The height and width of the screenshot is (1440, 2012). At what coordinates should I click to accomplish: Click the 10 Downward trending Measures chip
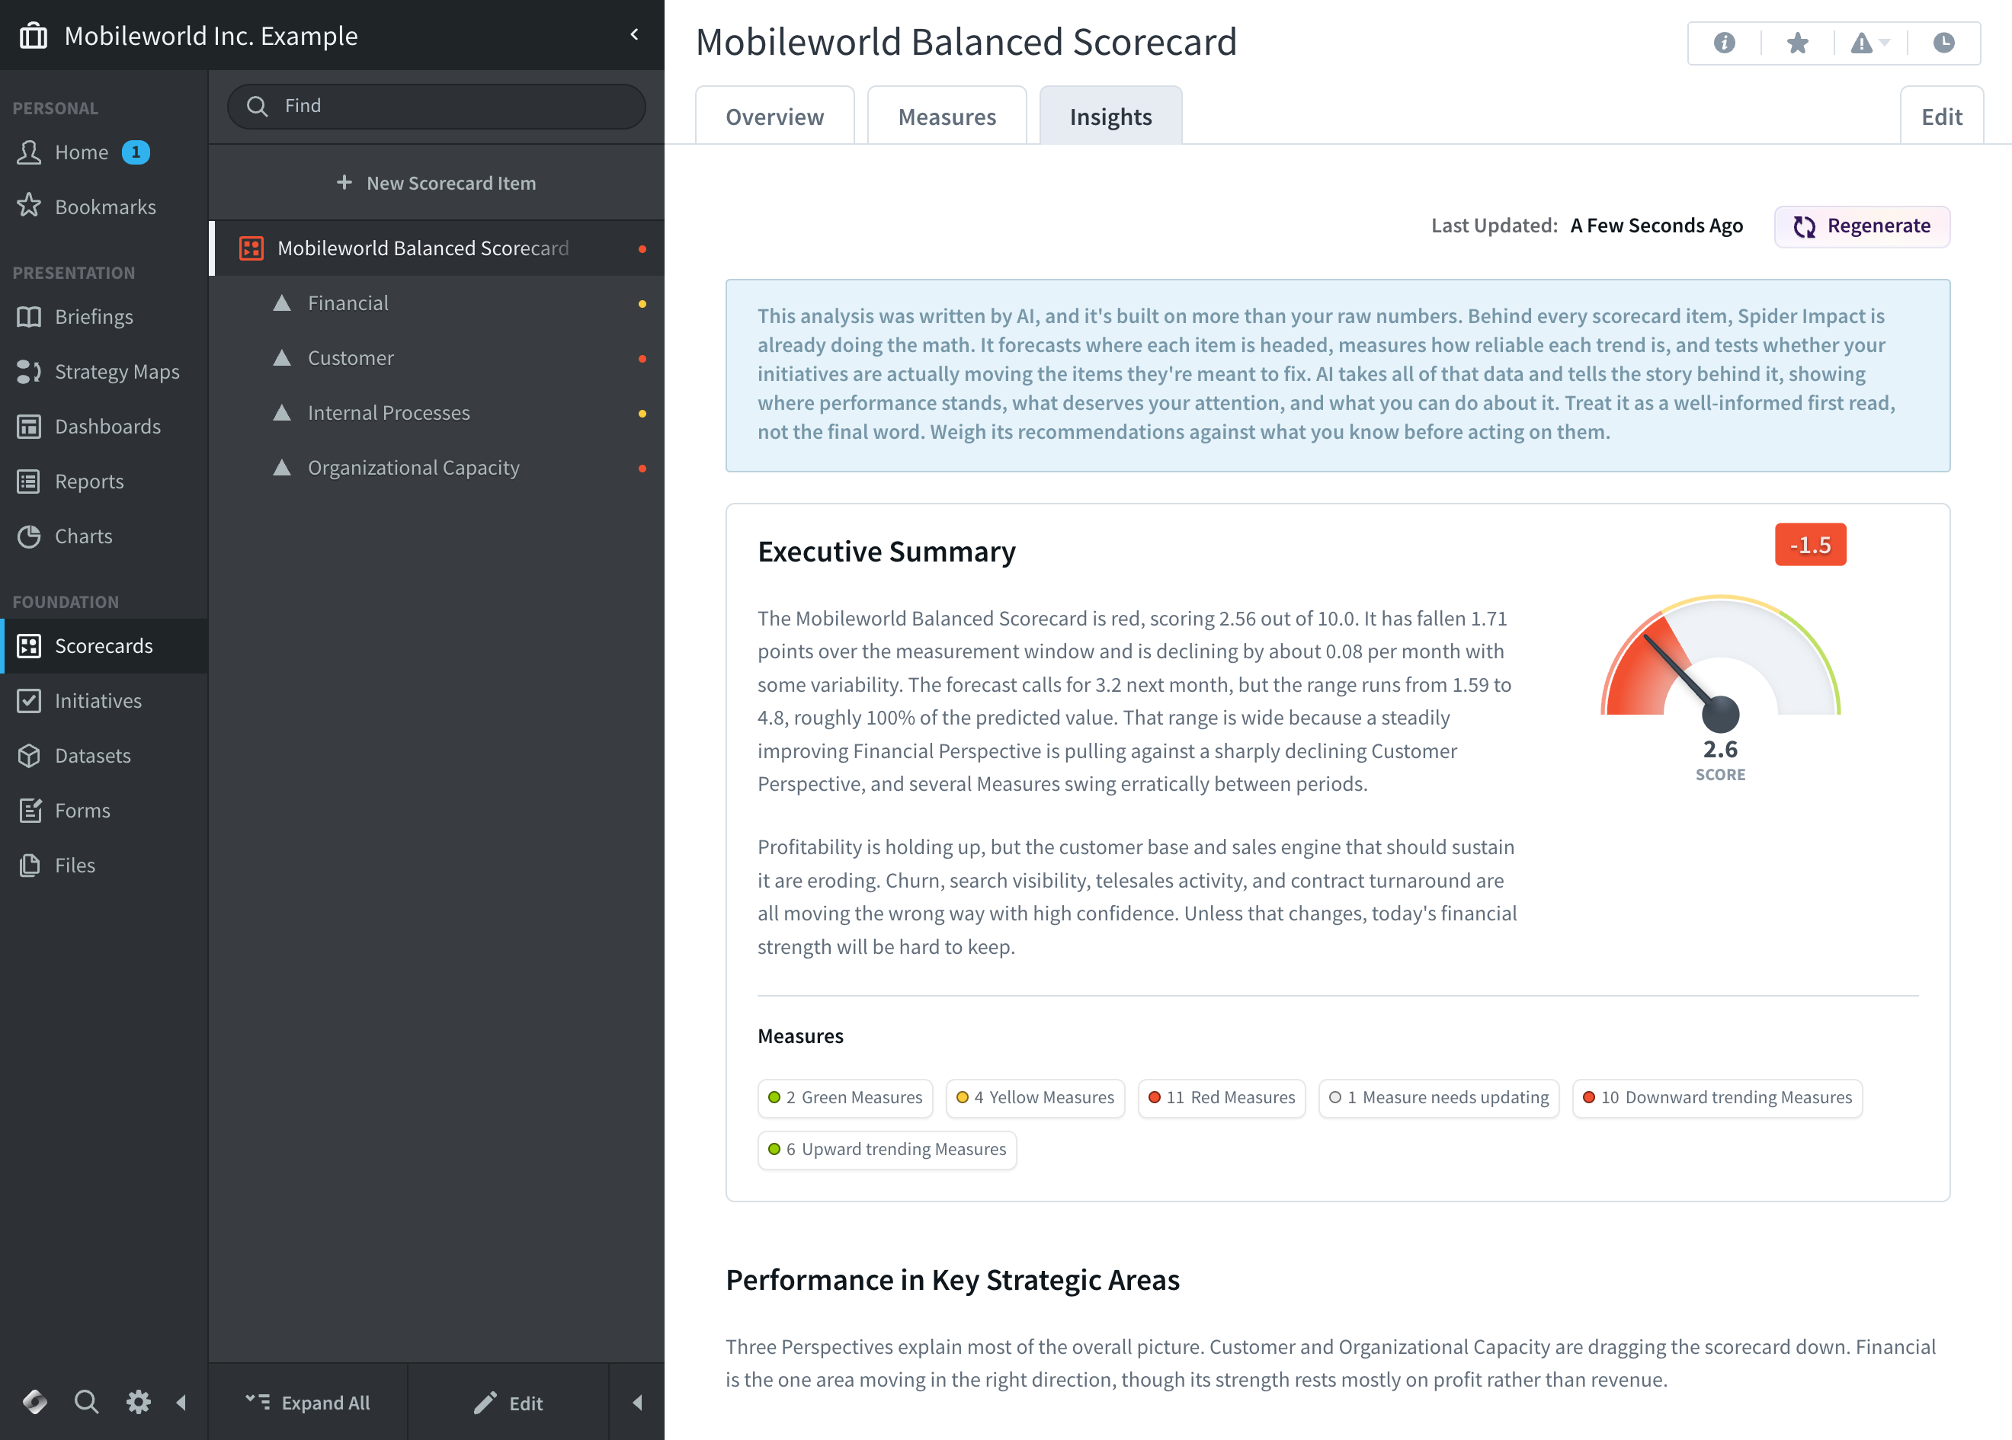click(1717, 1098)
